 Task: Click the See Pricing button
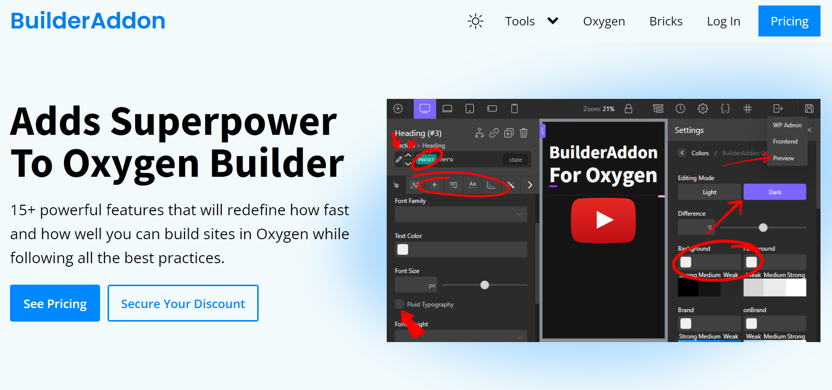pyautogui.click(x=55, y=304)
